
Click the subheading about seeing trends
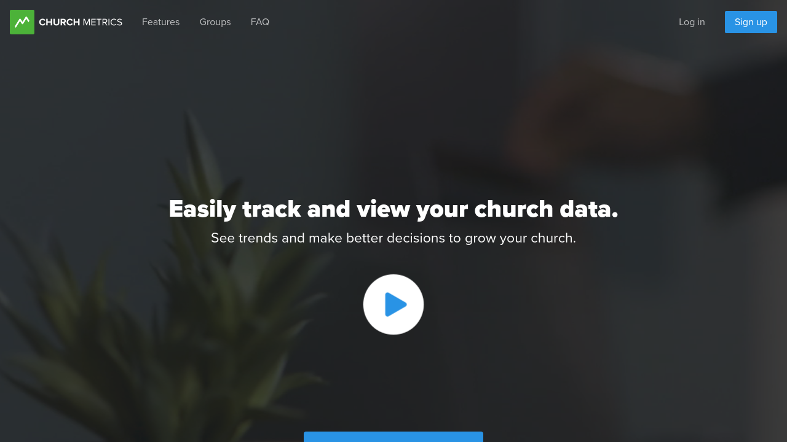pos(393,238)
